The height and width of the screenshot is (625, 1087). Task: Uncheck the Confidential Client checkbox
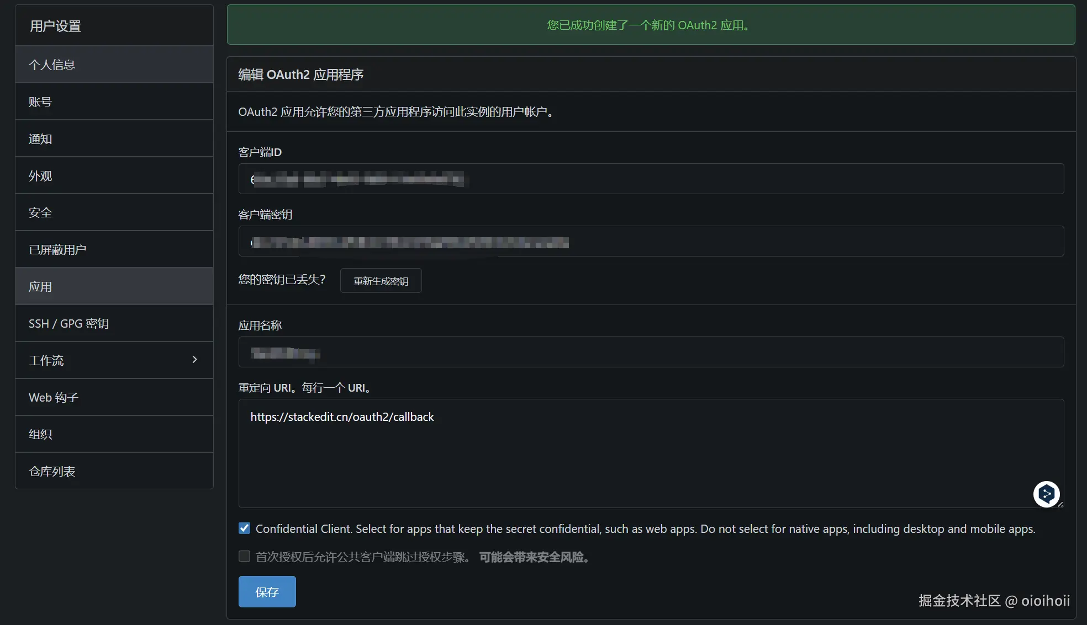click(x=244, y=528)
